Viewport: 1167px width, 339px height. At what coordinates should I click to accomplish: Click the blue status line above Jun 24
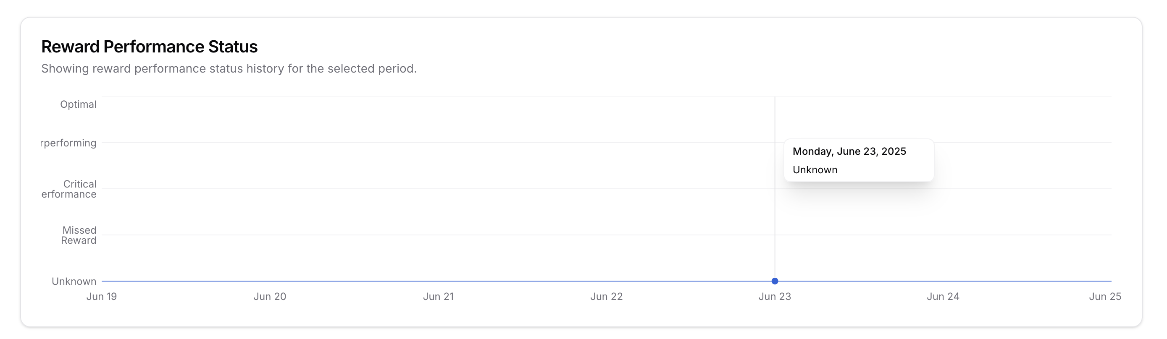tap(943, 281)
